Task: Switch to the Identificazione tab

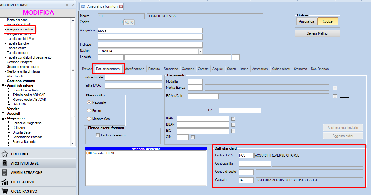Action: pos(135,69)
